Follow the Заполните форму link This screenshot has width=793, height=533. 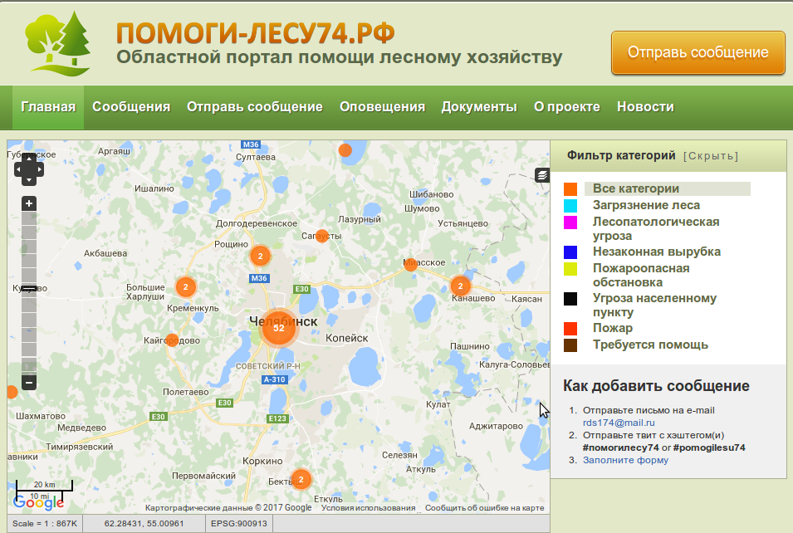tap(625, 460)
